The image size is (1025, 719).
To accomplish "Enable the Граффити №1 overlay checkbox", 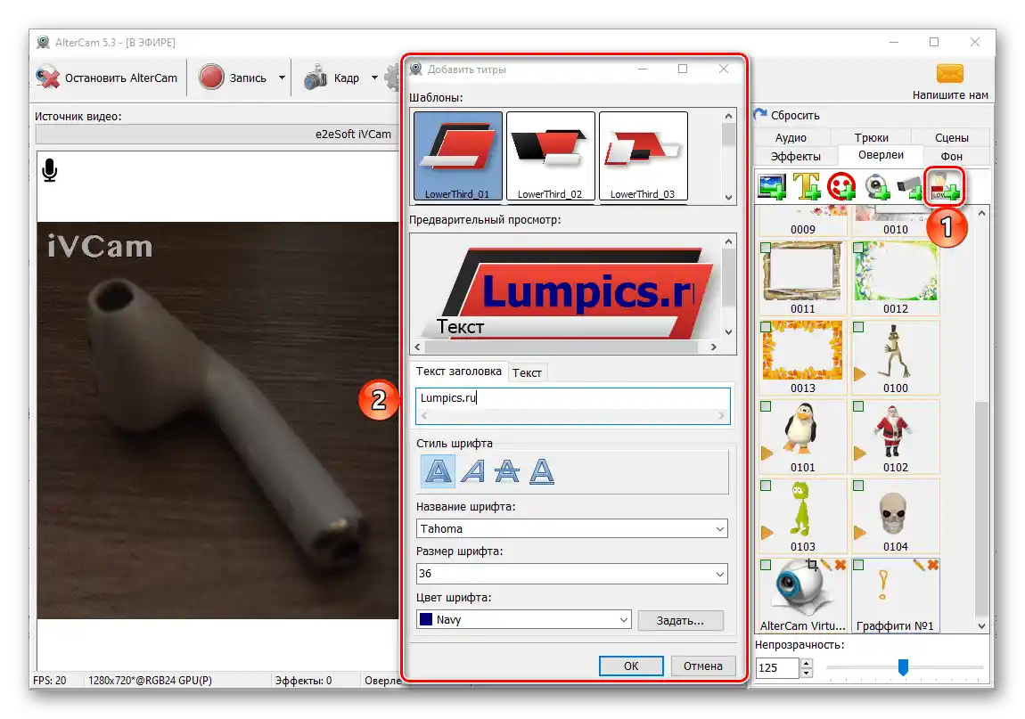I will [x=858, y=565].
